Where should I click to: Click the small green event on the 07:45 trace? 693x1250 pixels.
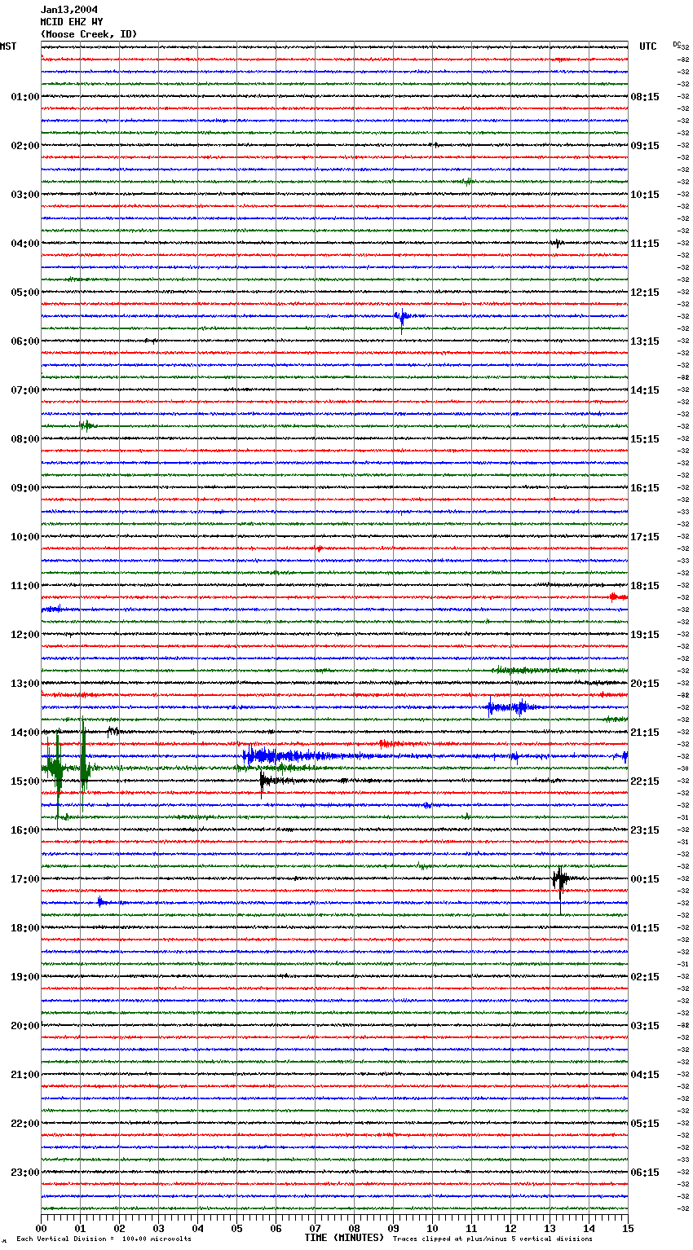click(x=87, y=425)
